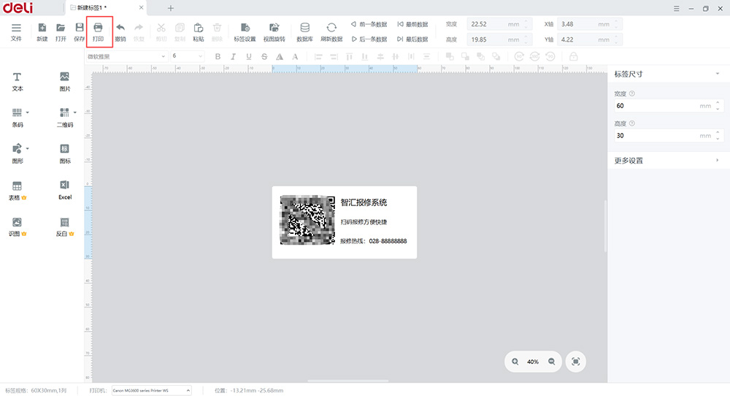Zoom out on the canvas

pos(551,362)
